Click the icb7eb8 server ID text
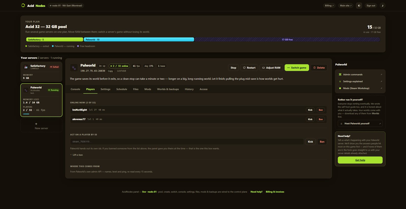This screenshot has height=209, width=406. pyautogui.click(x=122, y=71)
